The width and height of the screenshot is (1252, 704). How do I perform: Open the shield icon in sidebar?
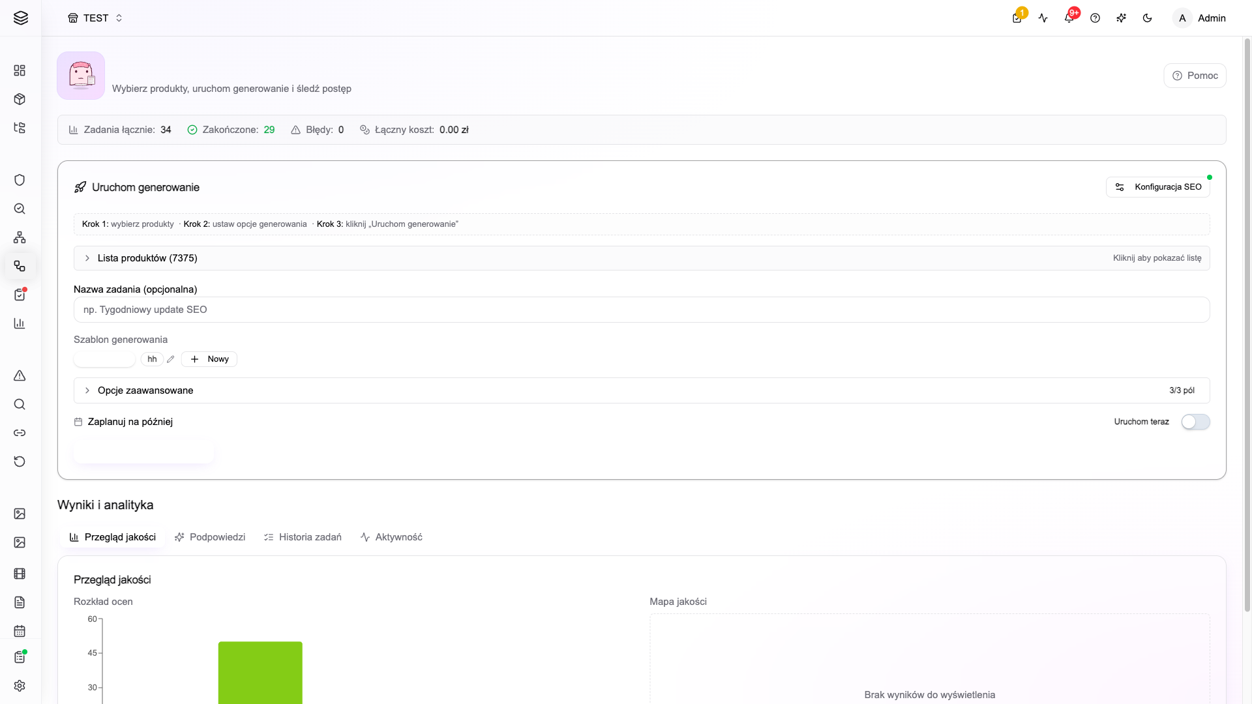pyautogui.click(x=20, y=180)
